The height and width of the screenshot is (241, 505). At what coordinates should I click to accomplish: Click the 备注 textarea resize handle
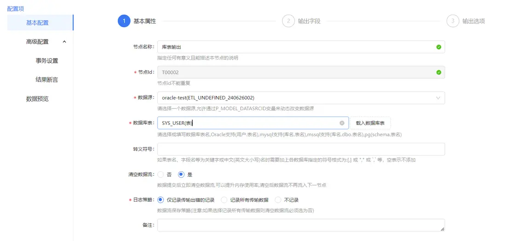pyautogui.click(x=442, y=229)
